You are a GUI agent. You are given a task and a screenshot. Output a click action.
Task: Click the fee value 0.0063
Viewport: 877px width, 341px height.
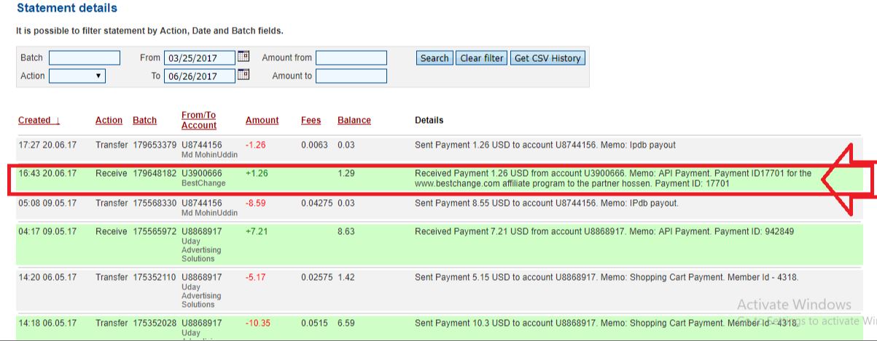[x=315, y=145]
